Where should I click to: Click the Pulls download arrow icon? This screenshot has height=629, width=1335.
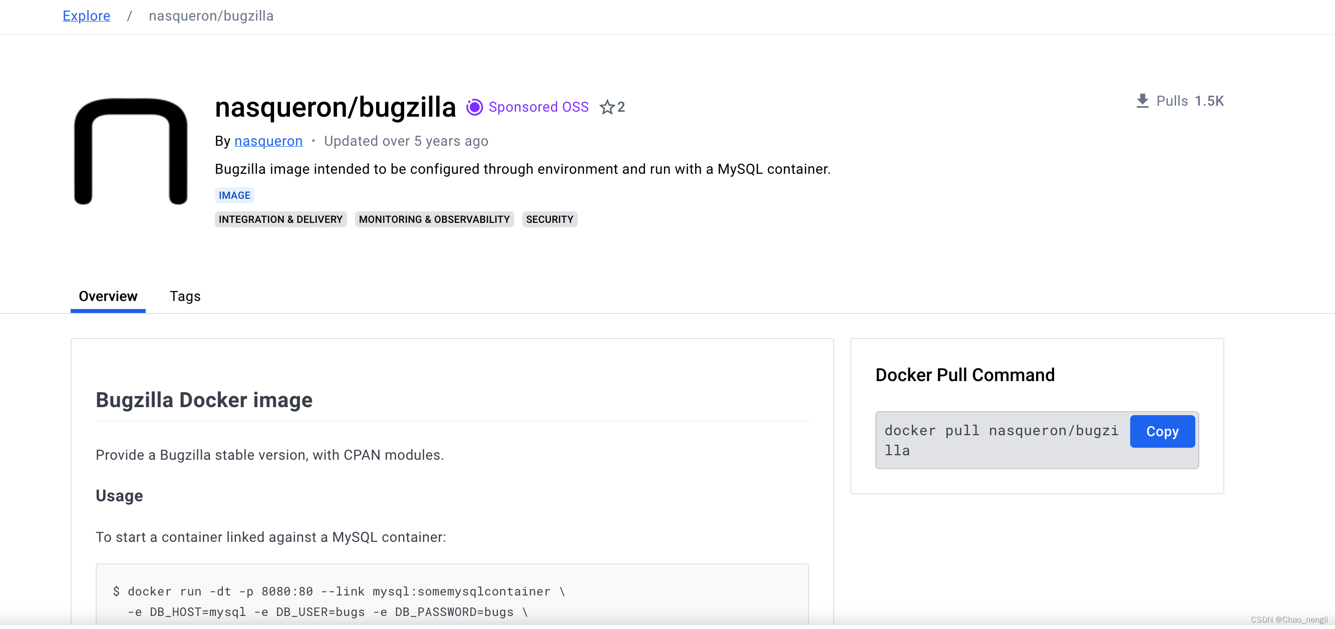1142,101
